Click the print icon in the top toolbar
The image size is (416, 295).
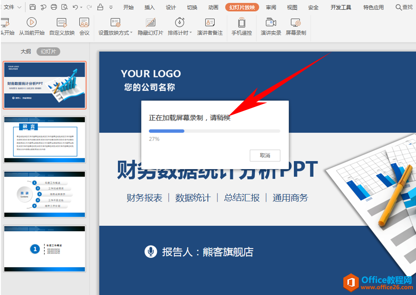point(54,7)
